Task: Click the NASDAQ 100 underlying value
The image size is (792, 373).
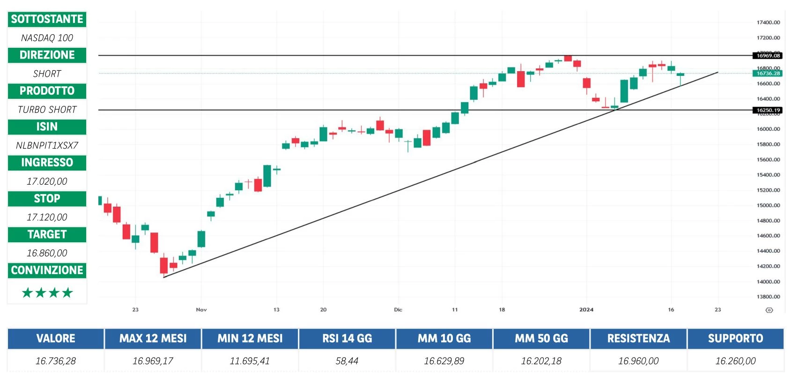Action: (47, 38)
